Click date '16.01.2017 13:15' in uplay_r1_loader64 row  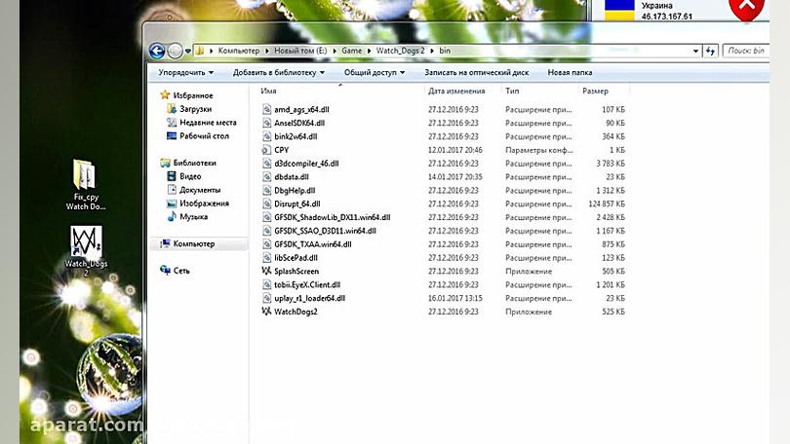[454, 298]
